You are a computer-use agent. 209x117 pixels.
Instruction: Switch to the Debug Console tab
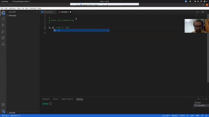[x=67, y=99]
